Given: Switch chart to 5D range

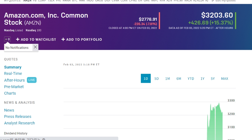Looking at the screenshot, I should (156, 79).
